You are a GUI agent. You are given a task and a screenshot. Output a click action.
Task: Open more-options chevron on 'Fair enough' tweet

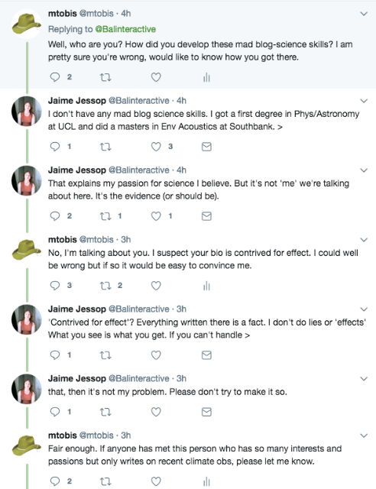[x=364, y=436]
